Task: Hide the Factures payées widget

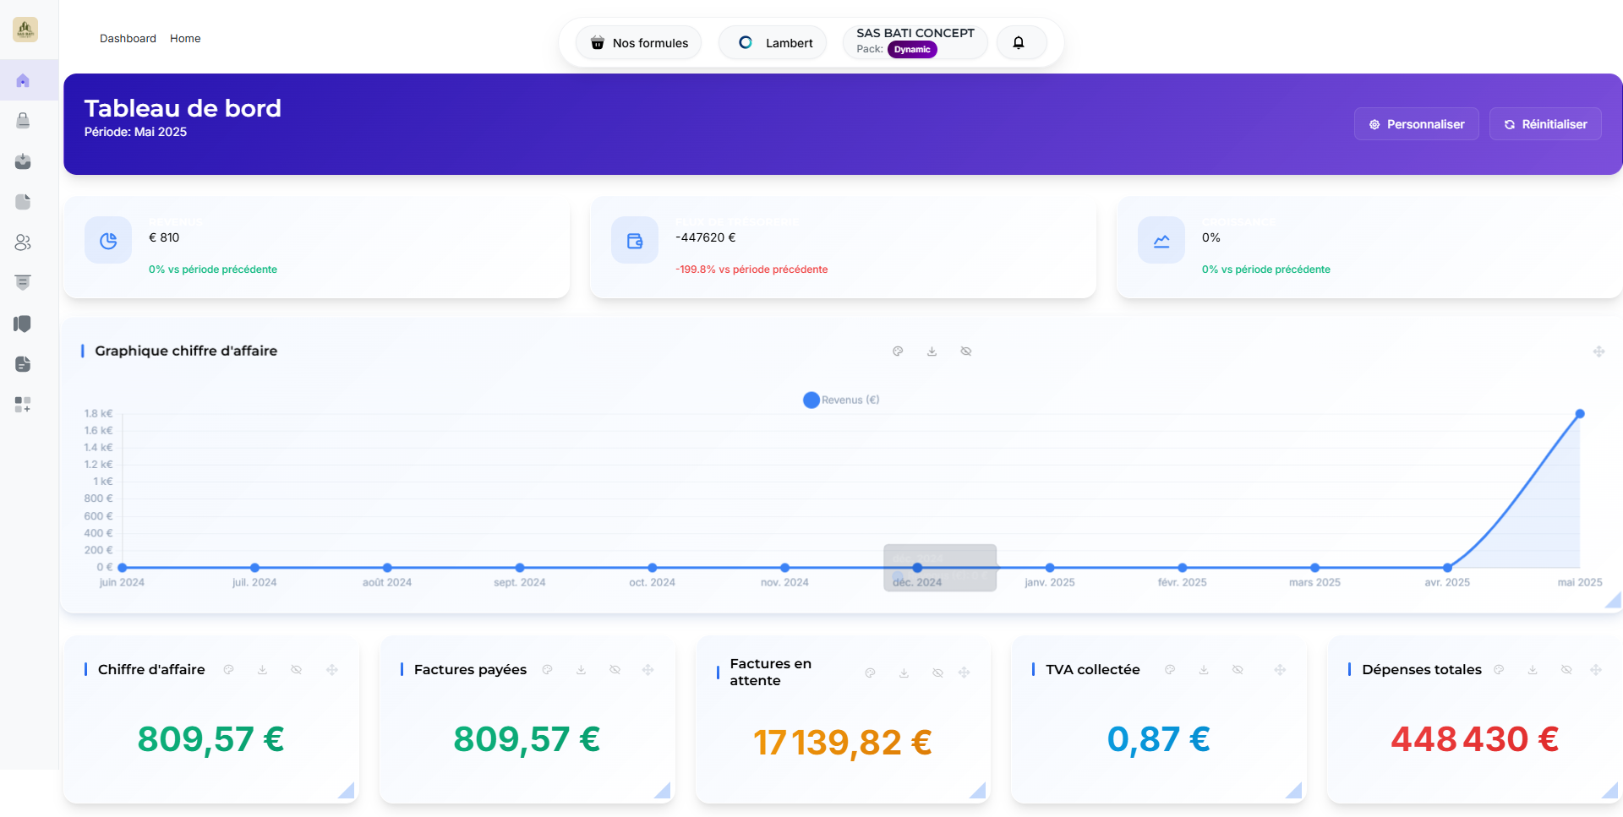Action: (x=615, y=670)
